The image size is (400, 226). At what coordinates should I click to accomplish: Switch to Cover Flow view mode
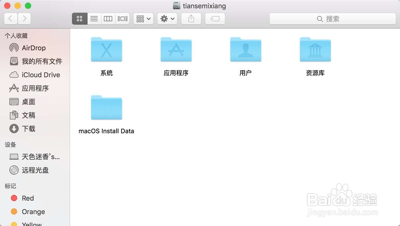click(x=122, y=19)
